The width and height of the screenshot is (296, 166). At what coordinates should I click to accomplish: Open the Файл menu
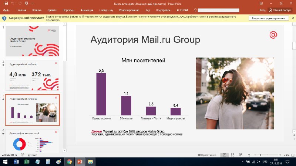click(x=6, y=10)
